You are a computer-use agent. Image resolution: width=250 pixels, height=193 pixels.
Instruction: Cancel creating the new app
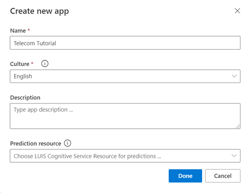[x=223, y=176]
